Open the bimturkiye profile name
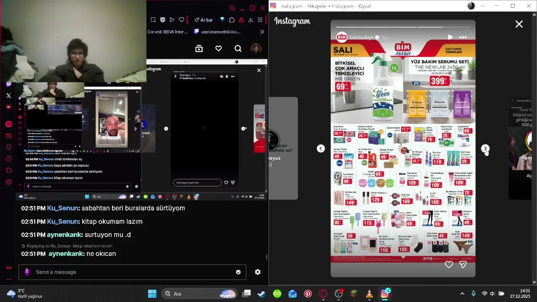This screenshot has height=302, width=537. click(x=361, y=37)
